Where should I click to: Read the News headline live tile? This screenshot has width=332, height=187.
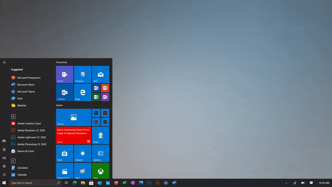coord(73,135)
